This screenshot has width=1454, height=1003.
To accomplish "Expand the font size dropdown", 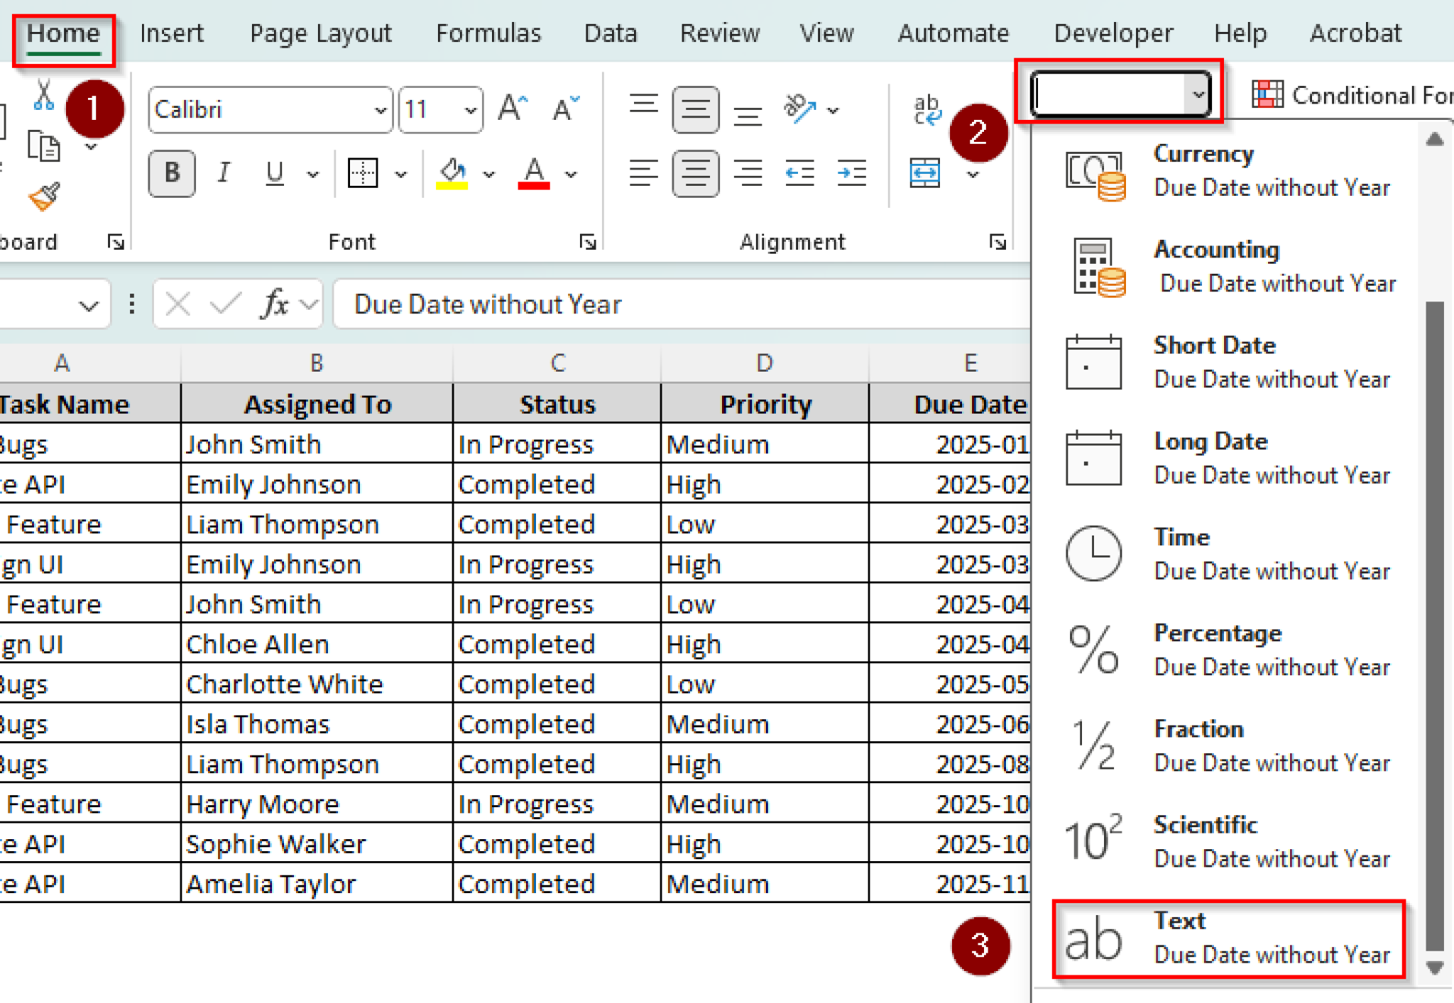I will [x=470, y=110].
